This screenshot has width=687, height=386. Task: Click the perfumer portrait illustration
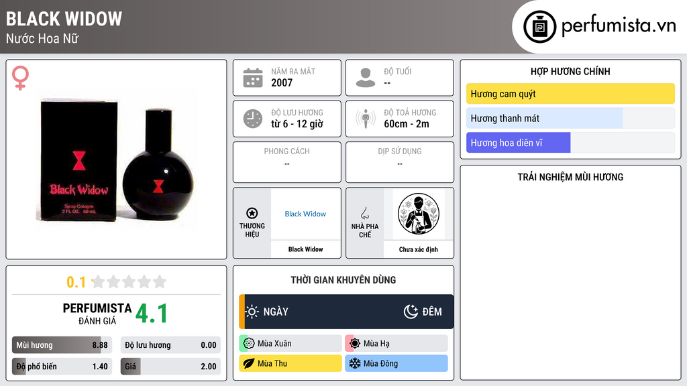pyautogui.click(x=419, y=214)
